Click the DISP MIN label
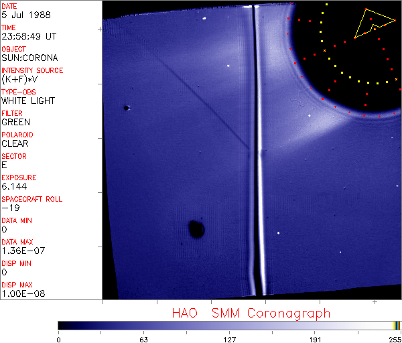 click(16, 263)
